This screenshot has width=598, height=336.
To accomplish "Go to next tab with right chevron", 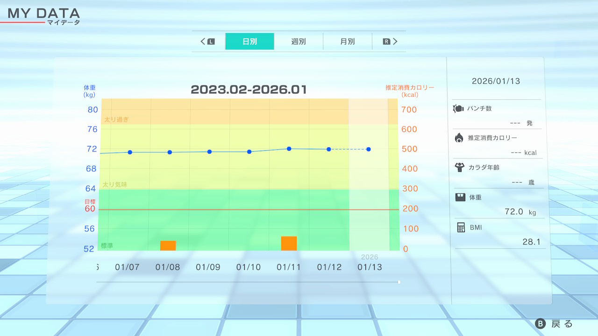I will point(395,42).
